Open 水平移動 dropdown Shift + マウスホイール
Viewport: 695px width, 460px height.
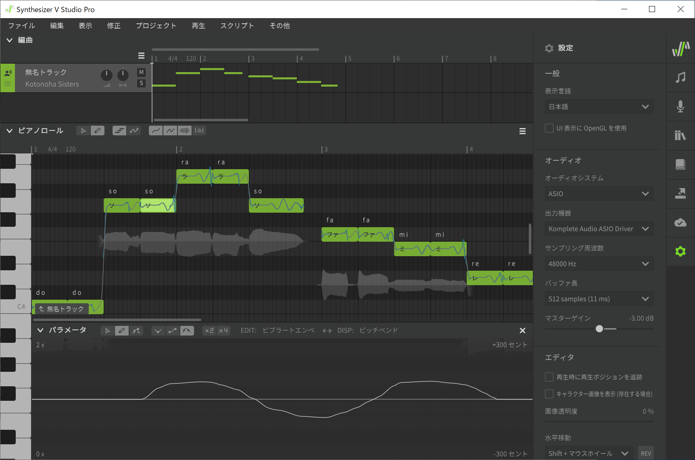pos(589,454)
